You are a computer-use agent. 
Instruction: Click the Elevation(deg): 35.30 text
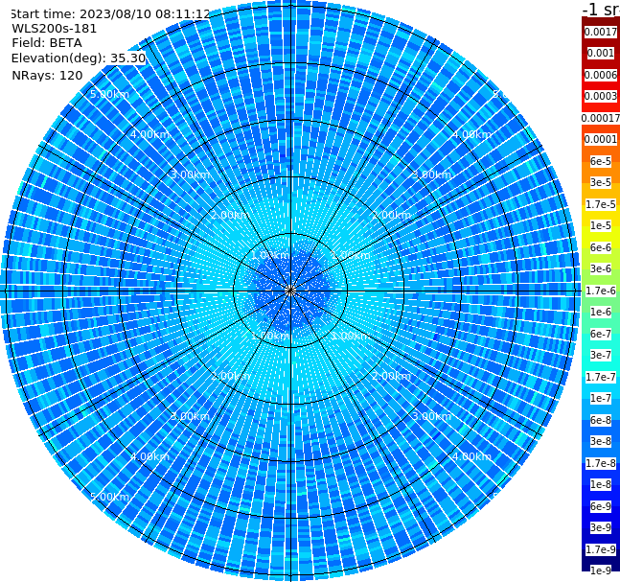79,58
